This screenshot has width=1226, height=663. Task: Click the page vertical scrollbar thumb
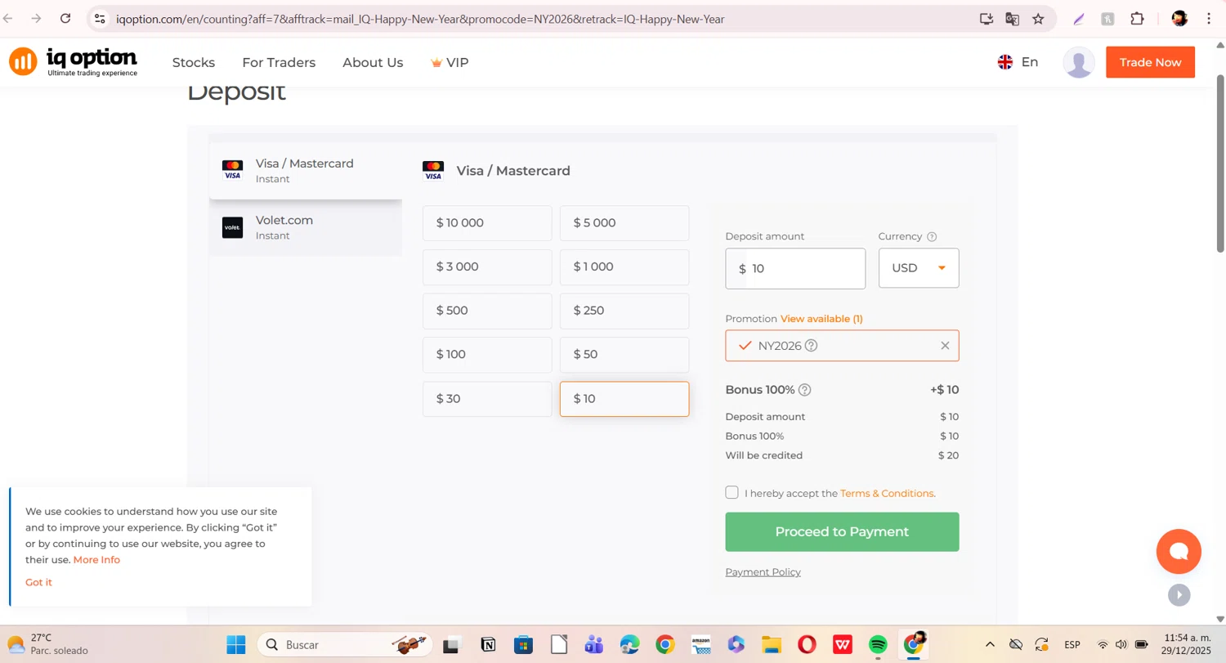1221,164
